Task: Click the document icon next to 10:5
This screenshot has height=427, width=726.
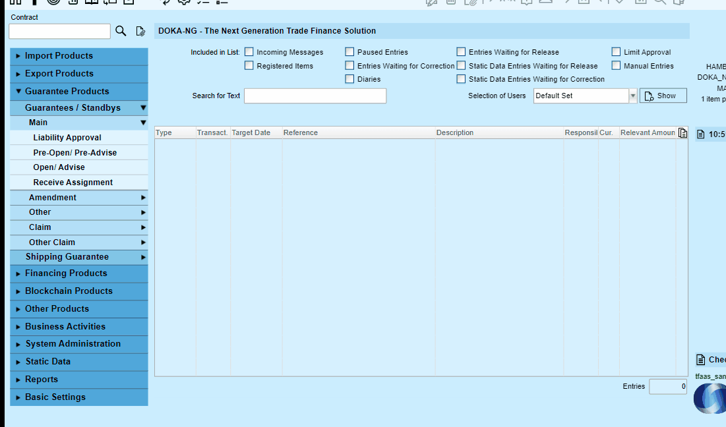Action: click(x=700, y=134)
